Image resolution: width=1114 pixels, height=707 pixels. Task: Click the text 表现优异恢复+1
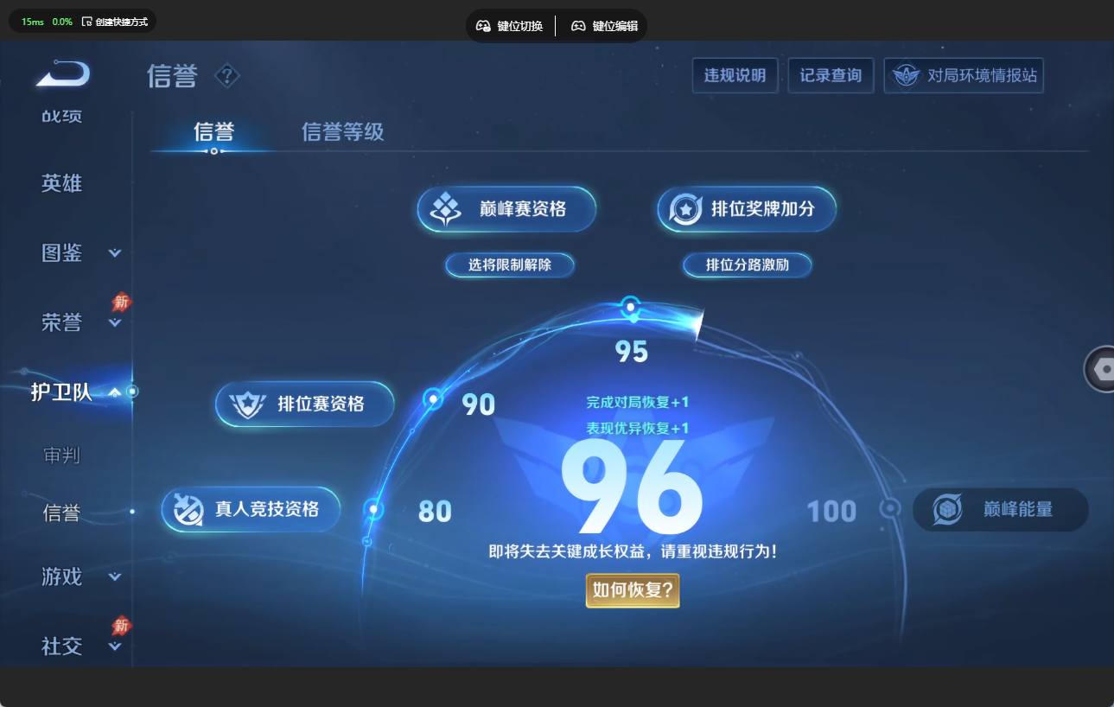(638, 428)
